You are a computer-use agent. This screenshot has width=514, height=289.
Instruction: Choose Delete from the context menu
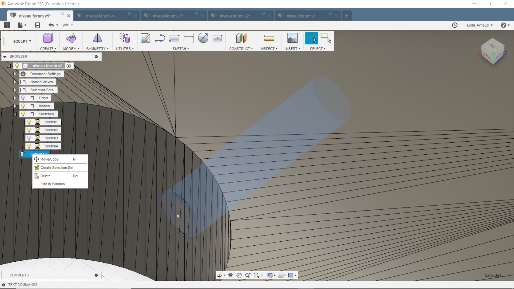(x=46, y=176)
